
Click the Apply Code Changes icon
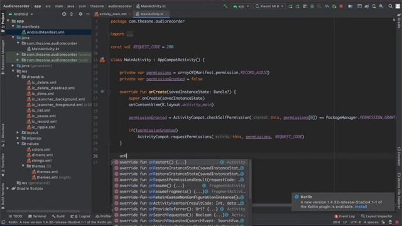click(x=297, y=6)
